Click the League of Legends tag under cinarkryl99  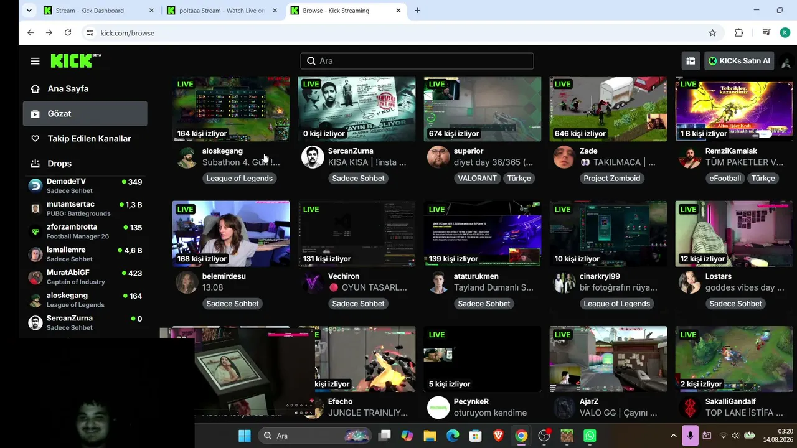[x=616, y=304]
